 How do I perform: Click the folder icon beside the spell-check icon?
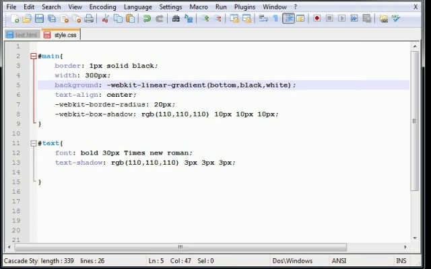click(x=383, y=18)
